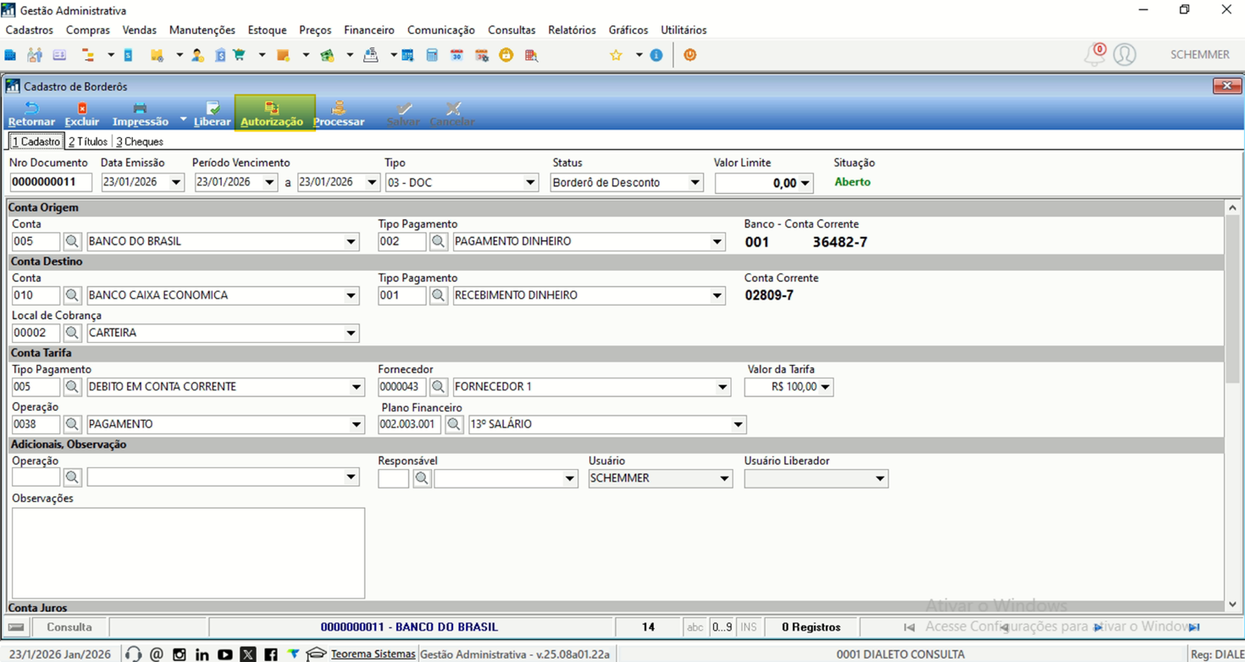Image resolution: width=1245 pixels, height=662 pixels.
Task: Click search magnifier beside Fornecedor code
Action: 438,387
